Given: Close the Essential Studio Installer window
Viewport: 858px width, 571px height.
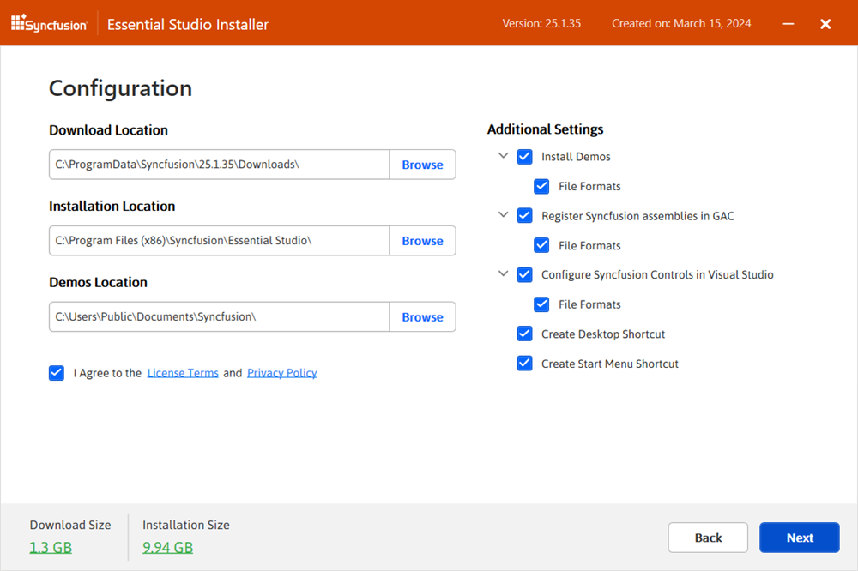Looking at the screenshot, I should pyautogui.click(x=825, y=24).
